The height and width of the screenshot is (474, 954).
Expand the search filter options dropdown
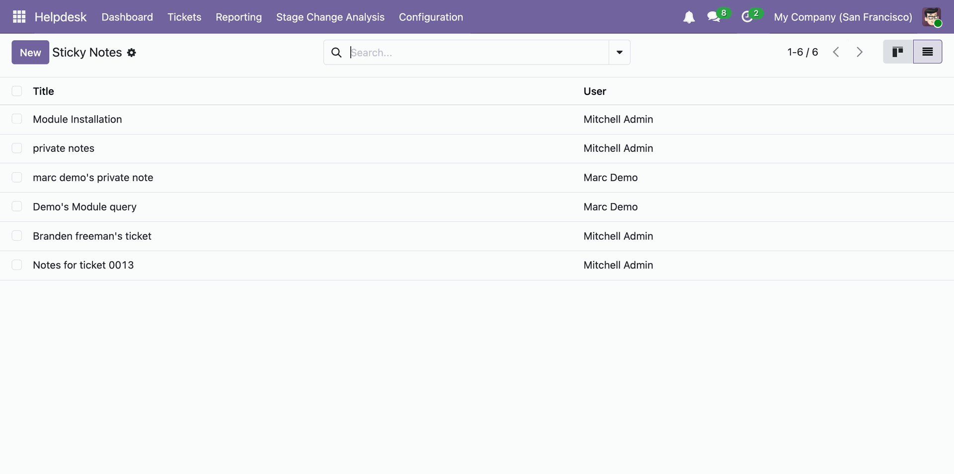click(x=619, y=53)
